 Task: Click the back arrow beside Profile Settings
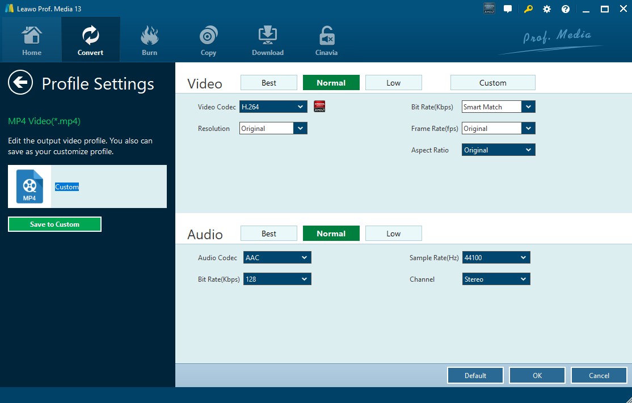coord(20,83)
